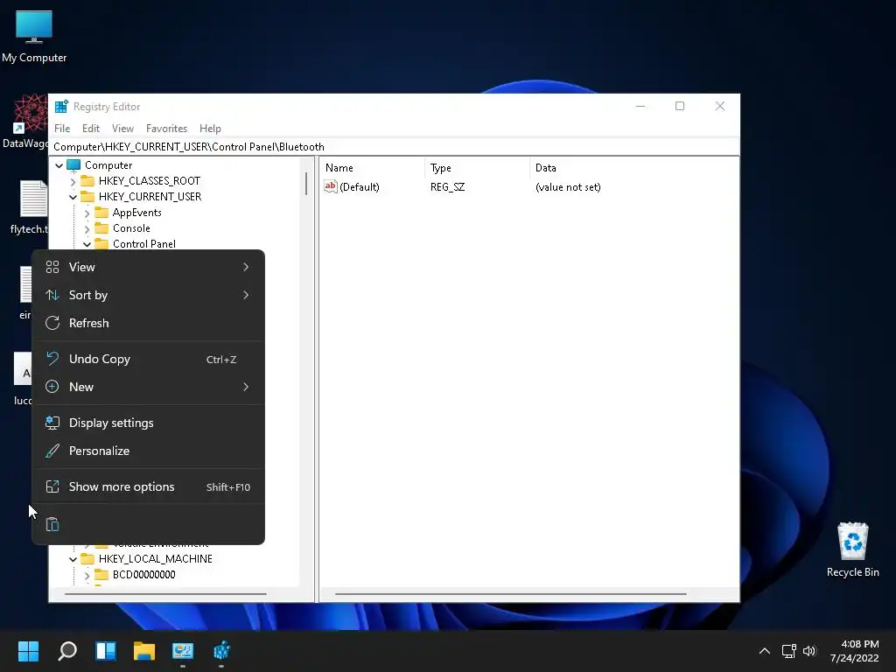Open network status tray icon
The height and width of the screenshot is (672, 896).
click(788, 651)
